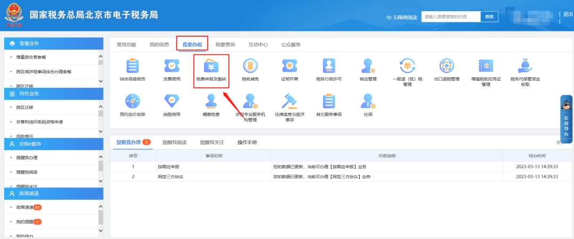Open 跨区迁移 under 特色业务
This screenshot has height=239, width=574.
click(x=25, y=108)
